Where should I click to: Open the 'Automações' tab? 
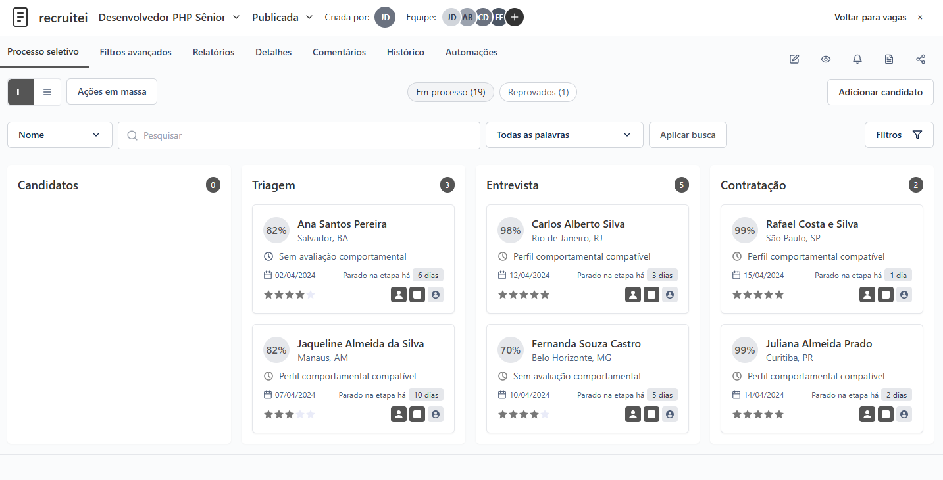coord(471,52)
